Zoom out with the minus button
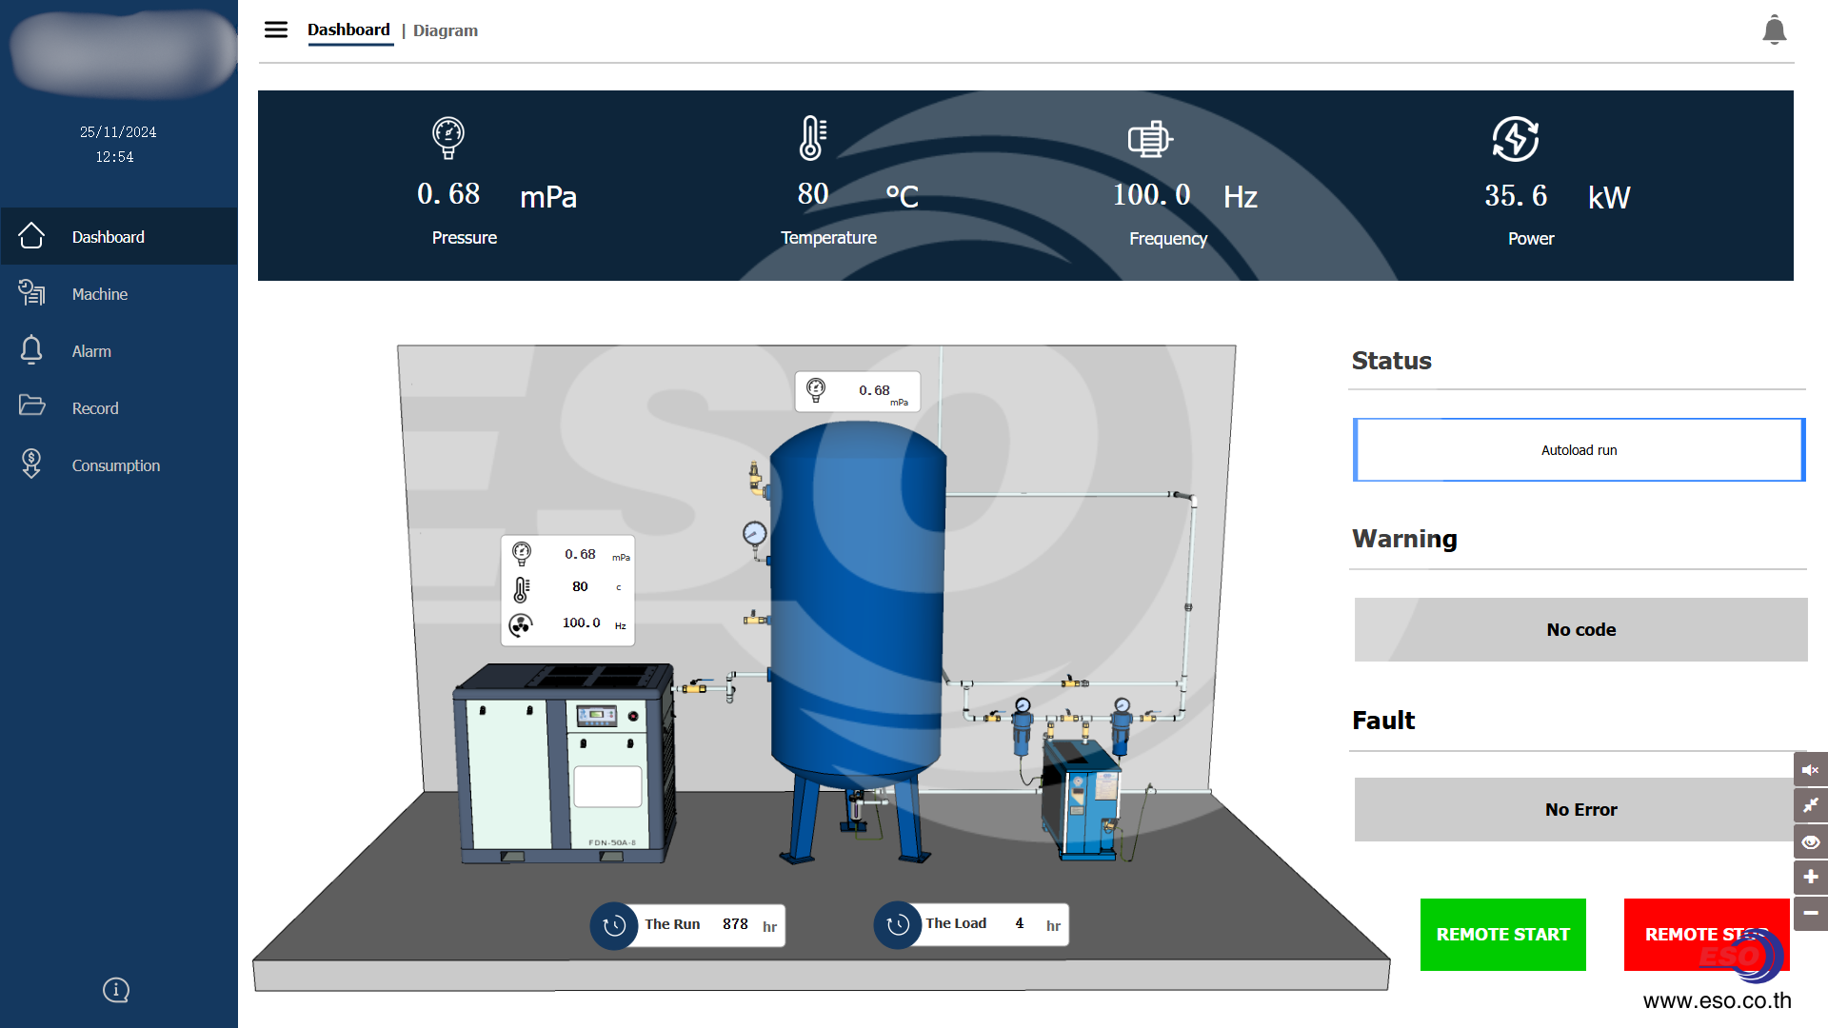Viewport: 1828px width, 1028px height. pyautogui.click(x=1810, y=913)
